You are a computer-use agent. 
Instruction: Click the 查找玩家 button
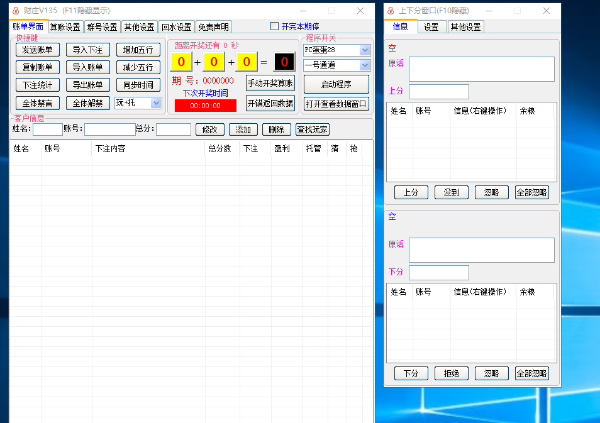(312, 129)
